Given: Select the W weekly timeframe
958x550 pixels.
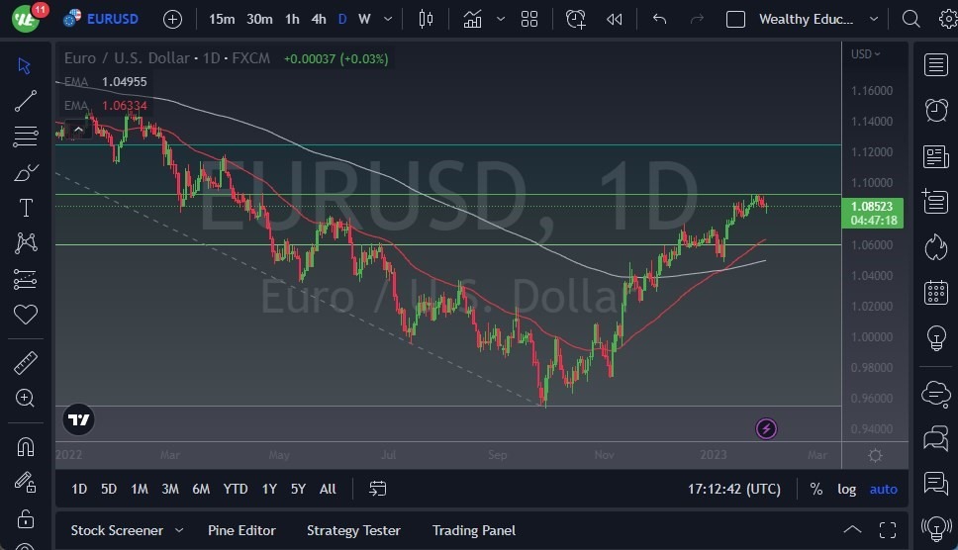Looking at the screenshot, I should [x=365, y=19].
